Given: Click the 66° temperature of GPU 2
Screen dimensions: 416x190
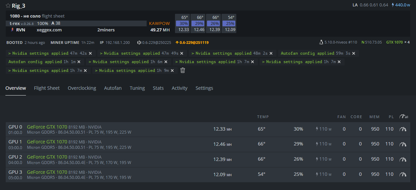Looking at the screenshot, I should (x=261, y=159).
